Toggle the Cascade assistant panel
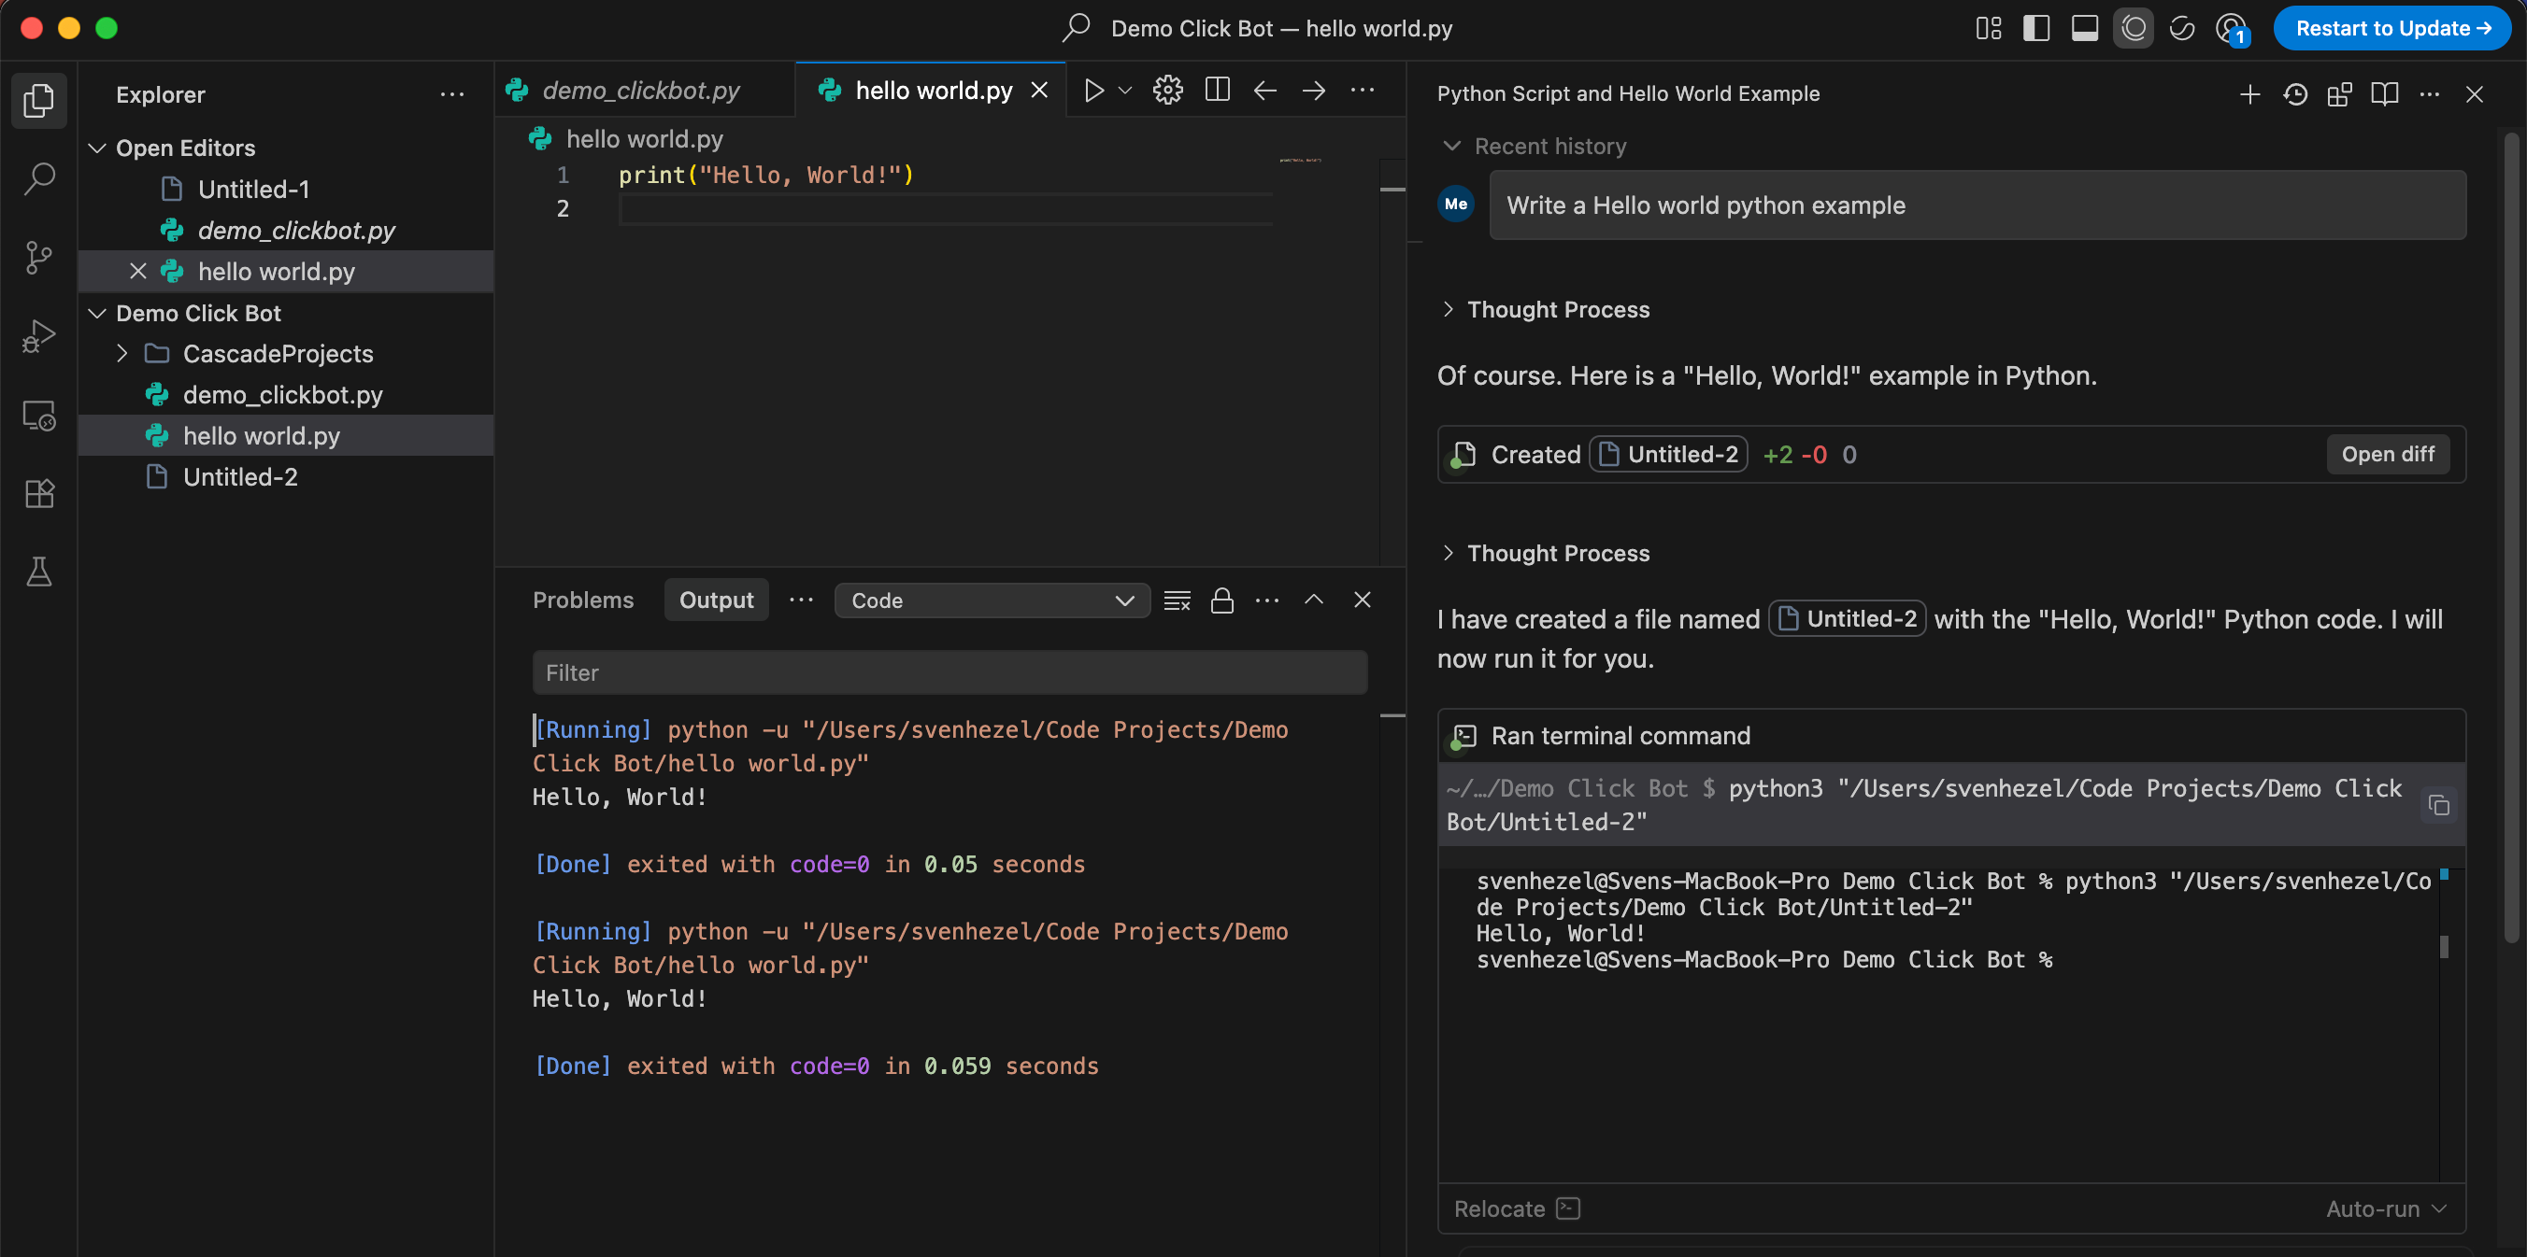 pyautogui.click(x=2134, y=28)
